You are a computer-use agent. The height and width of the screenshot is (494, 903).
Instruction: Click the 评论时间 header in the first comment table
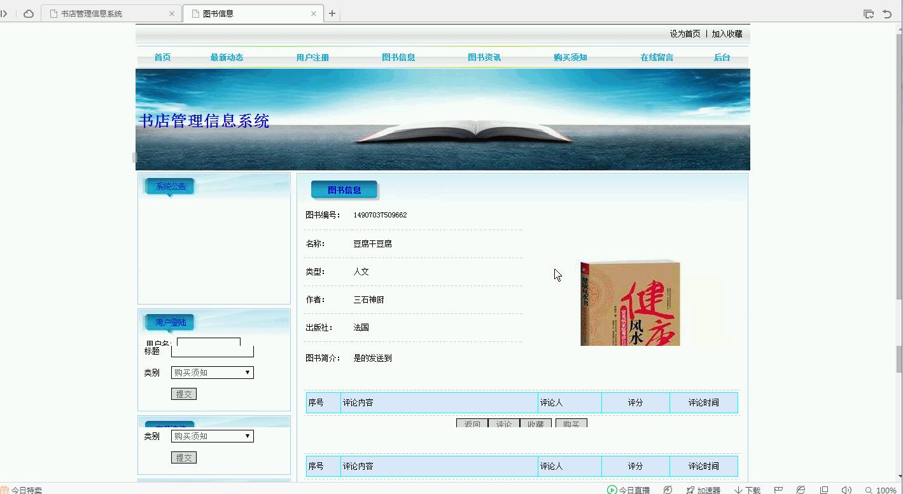pyautogui.click(x=704, y=402)
